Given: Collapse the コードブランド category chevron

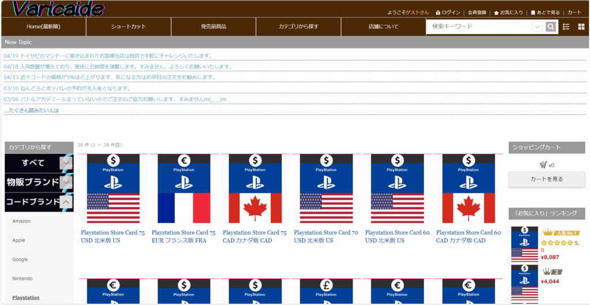Looking at the screenshot, I should pos(66,202).
